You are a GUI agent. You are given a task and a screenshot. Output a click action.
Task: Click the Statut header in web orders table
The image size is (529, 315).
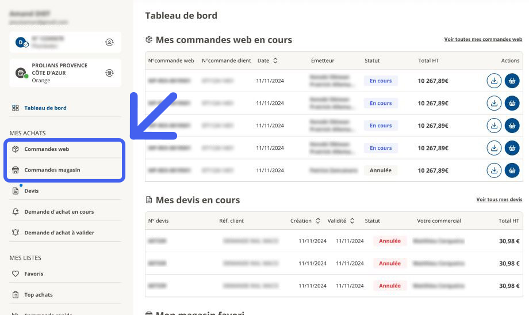coord(372,60)
